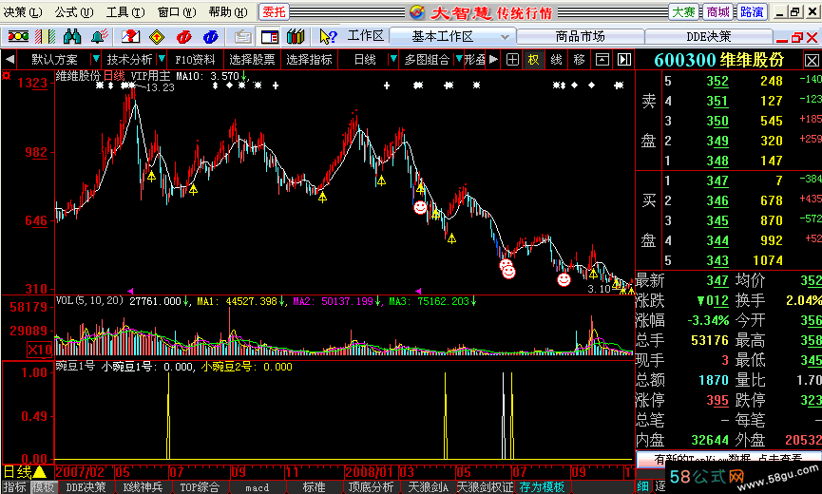Screen dimensions: 822x494
Task: Click the red round info icon
Action: pos(184,37)
